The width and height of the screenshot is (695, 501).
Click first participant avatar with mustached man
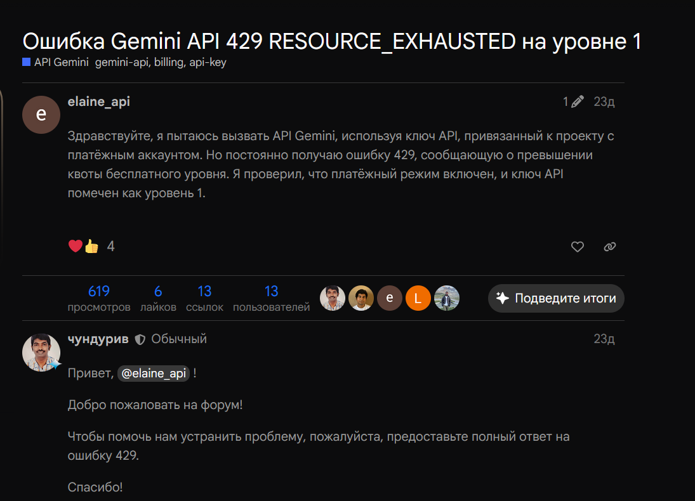333,298
